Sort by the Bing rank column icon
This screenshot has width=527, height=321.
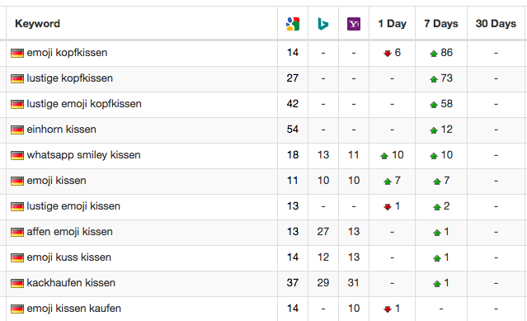pos(323,24)
